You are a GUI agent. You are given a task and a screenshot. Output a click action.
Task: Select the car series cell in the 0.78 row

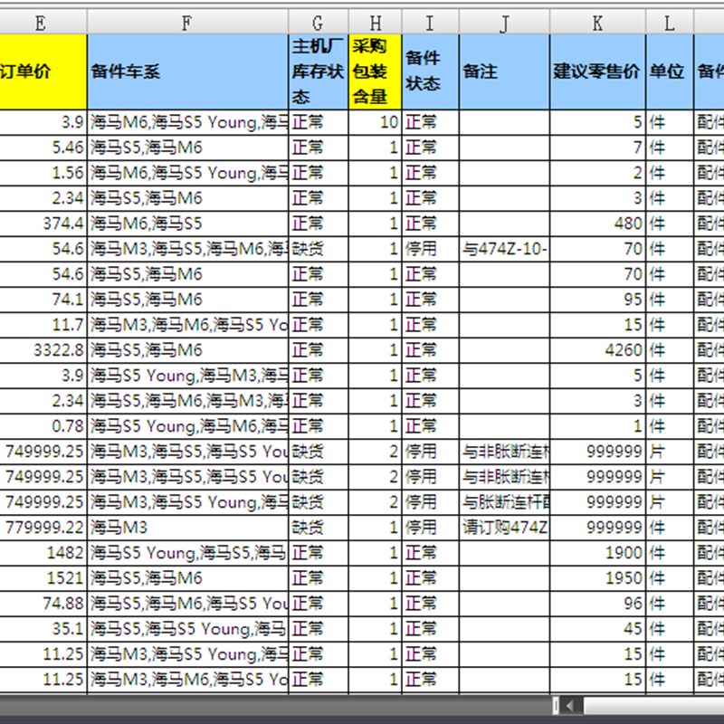pyautogui.click(x=187, y=426)
